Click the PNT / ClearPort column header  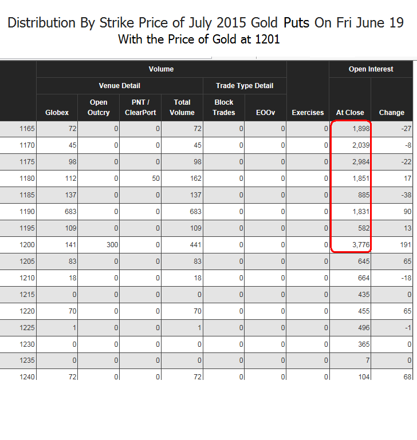pyautogui.click(x=140, y=108)
